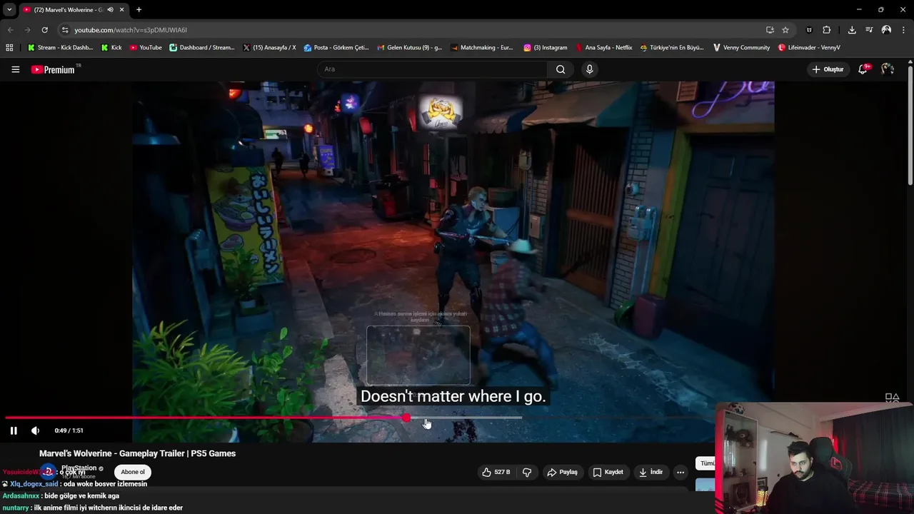Open Chrome three-dot menu
This screenshot has width=914, height=514.
pyautogui.click(x=904, y=30)
